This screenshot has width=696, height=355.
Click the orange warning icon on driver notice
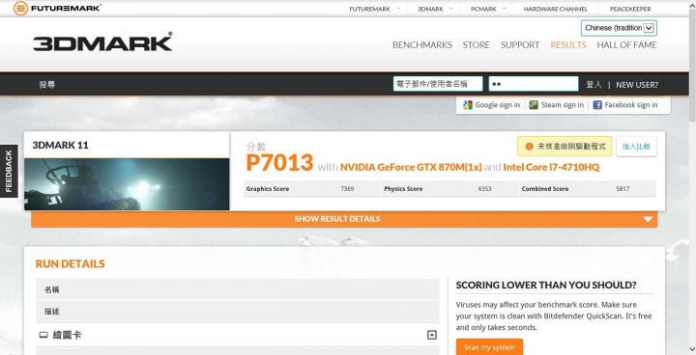click(529, 147)
